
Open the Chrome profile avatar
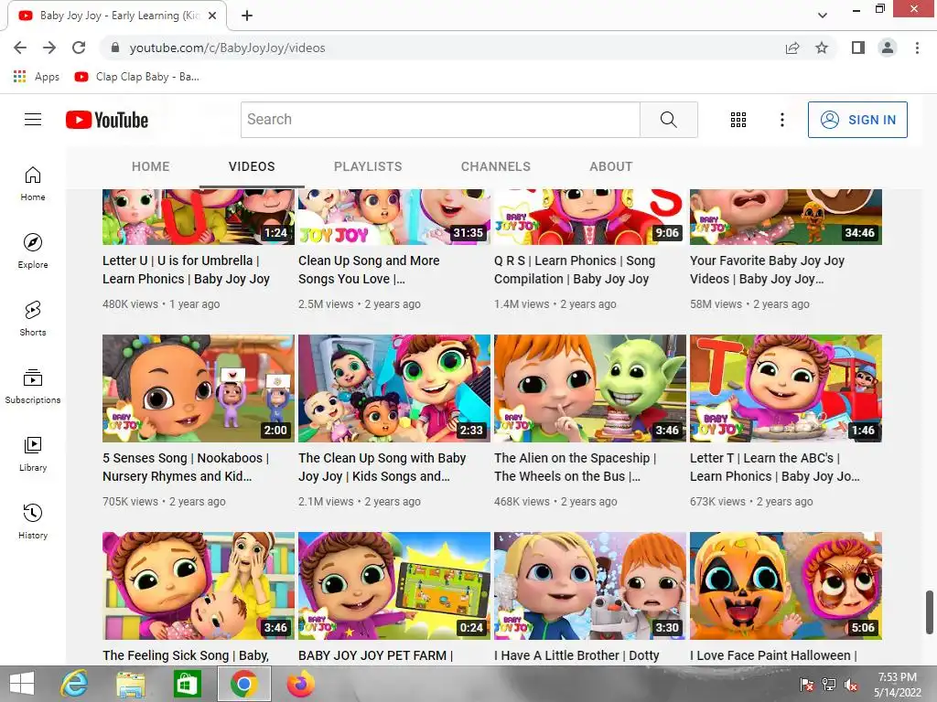point(888,48)
